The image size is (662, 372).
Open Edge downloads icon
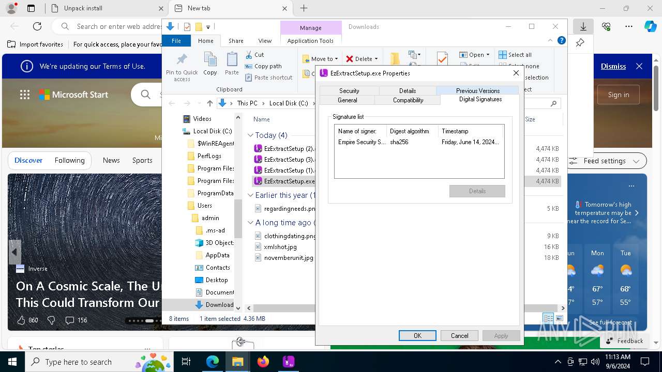pos(583,26)
